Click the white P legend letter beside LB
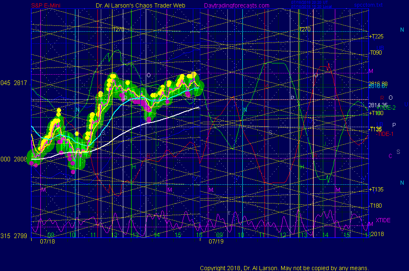Image resolution: width=409 pixels, height=271 pixels. [394, 125]
